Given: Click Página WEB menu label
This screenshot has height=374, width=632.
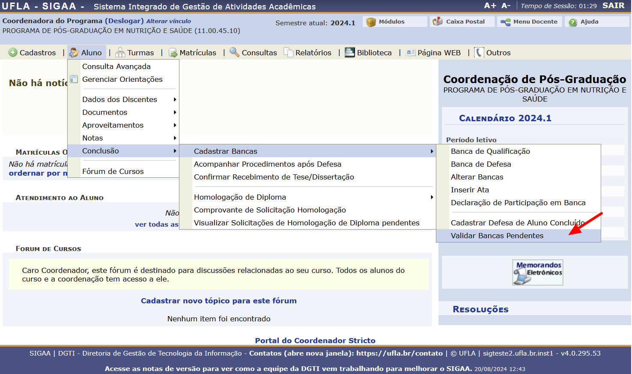Looking at the screenshot, I should coord(439,52).
